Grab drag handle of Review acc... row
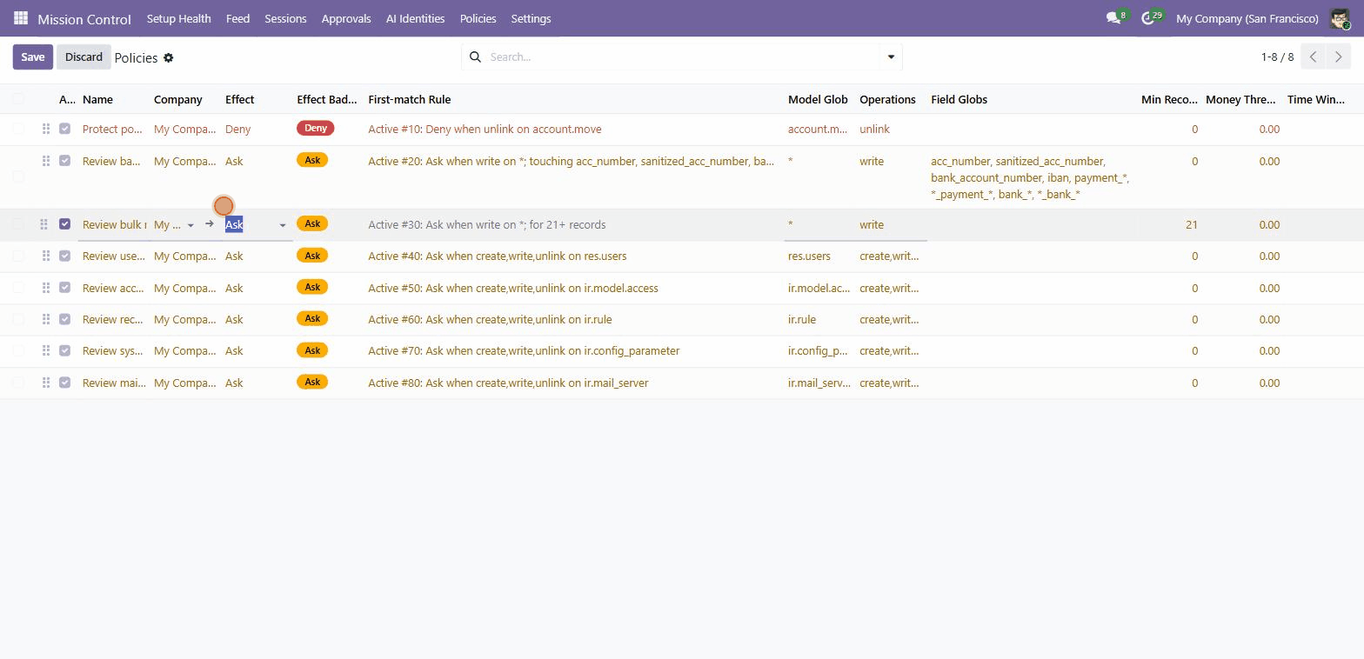1364x659 pixels. click(46, 288)
